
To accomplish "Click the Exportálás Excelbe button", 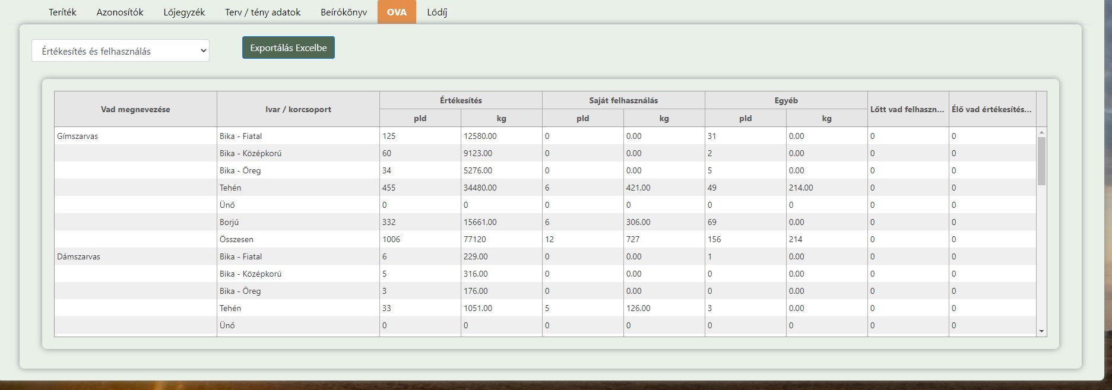I will pos(289,47).
